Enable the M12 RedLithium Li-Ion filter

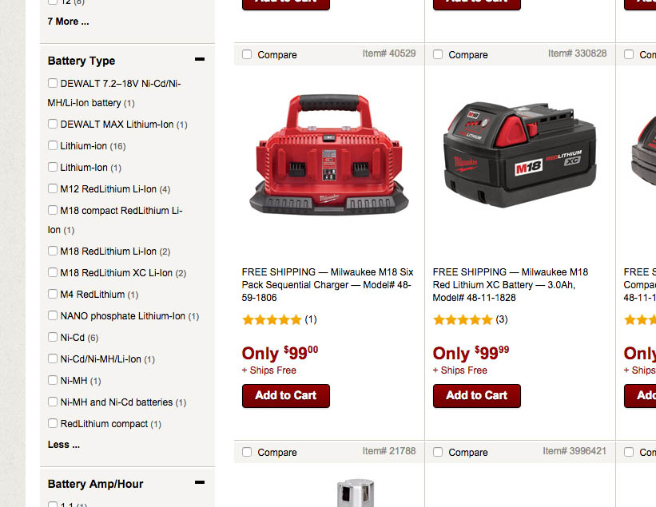[53, 188]
